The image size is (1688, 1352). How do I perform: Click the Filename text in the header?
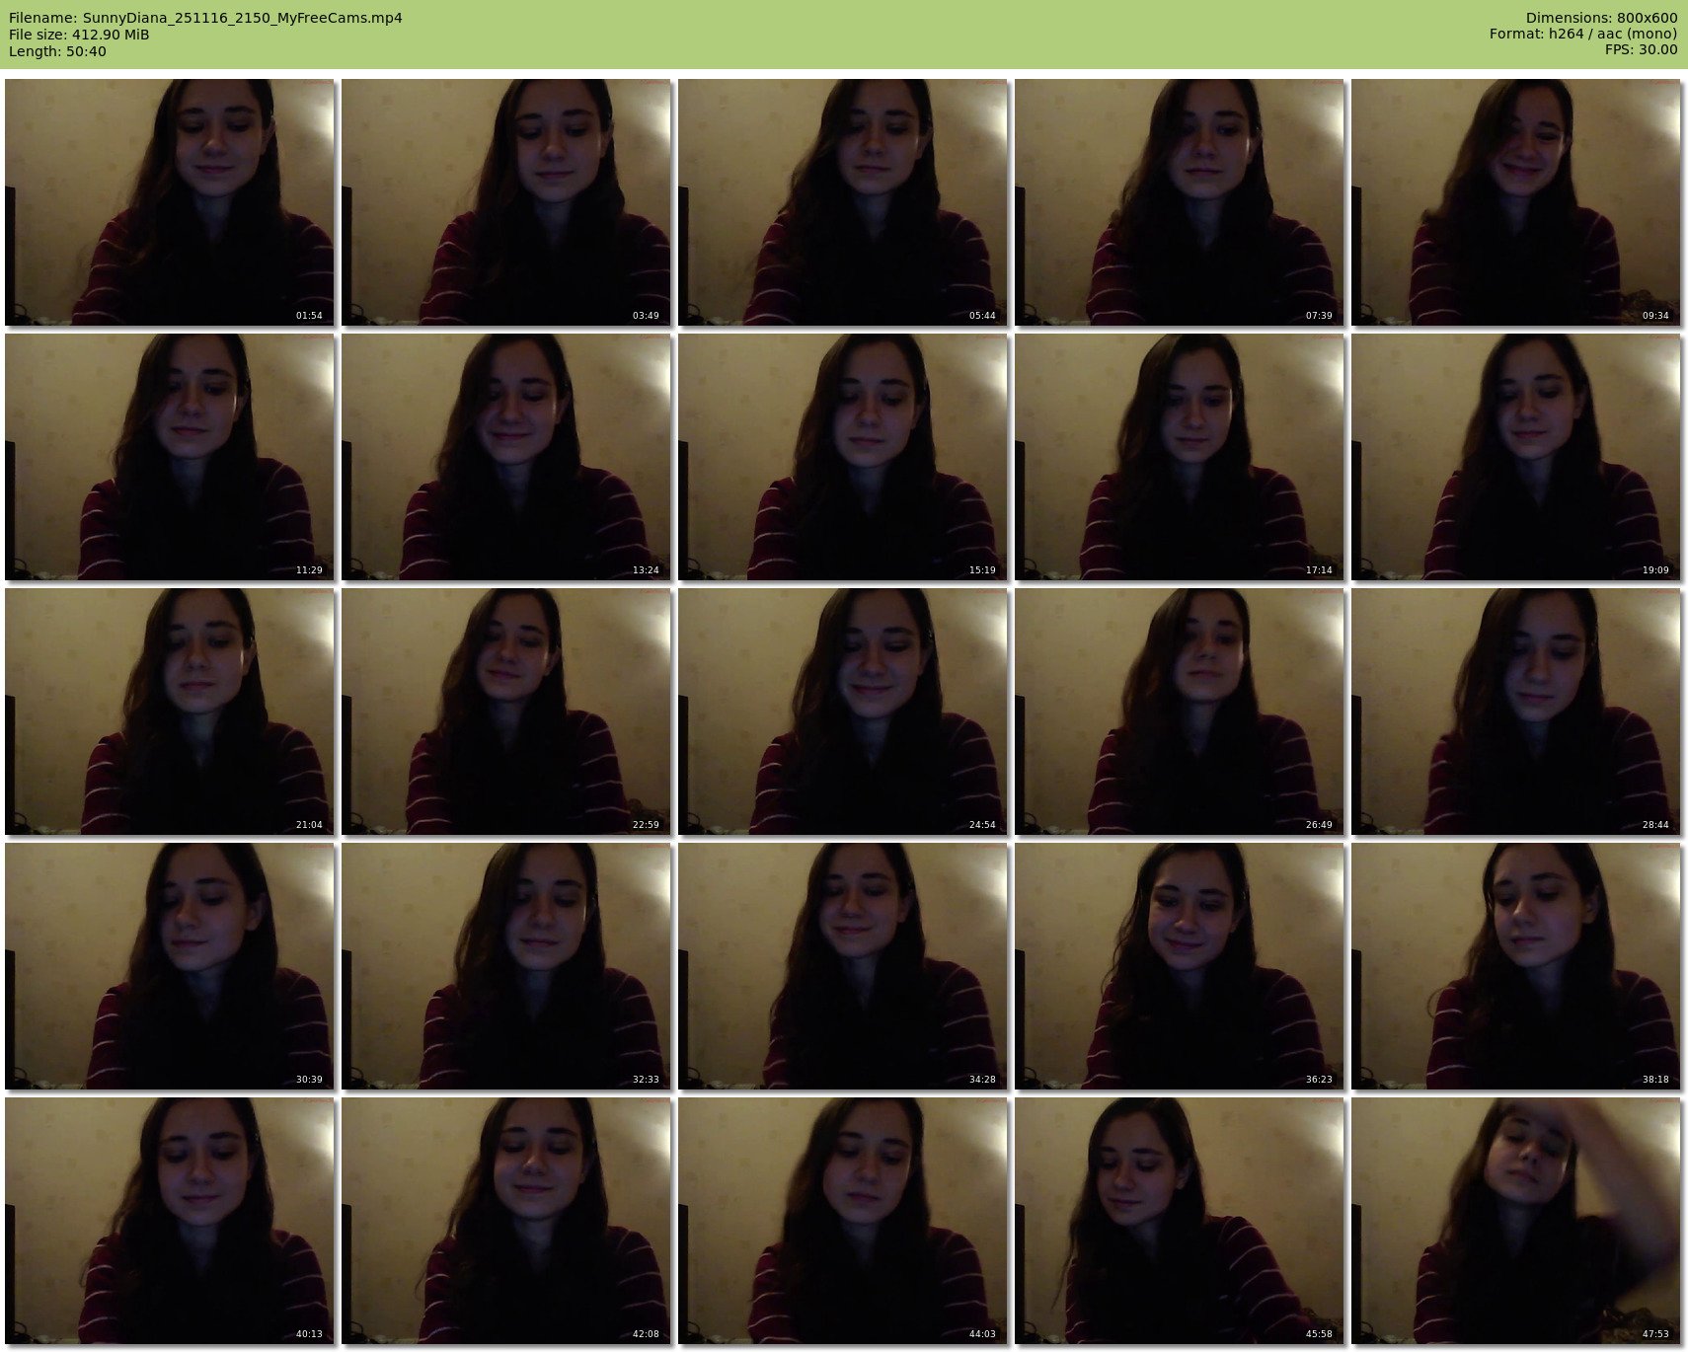pos(205,18)
